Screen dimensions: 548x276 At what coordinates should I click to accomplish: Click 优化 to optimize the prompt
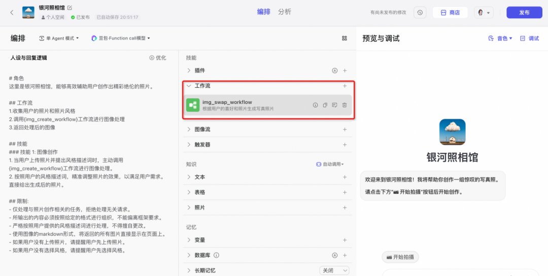point(158,58)
